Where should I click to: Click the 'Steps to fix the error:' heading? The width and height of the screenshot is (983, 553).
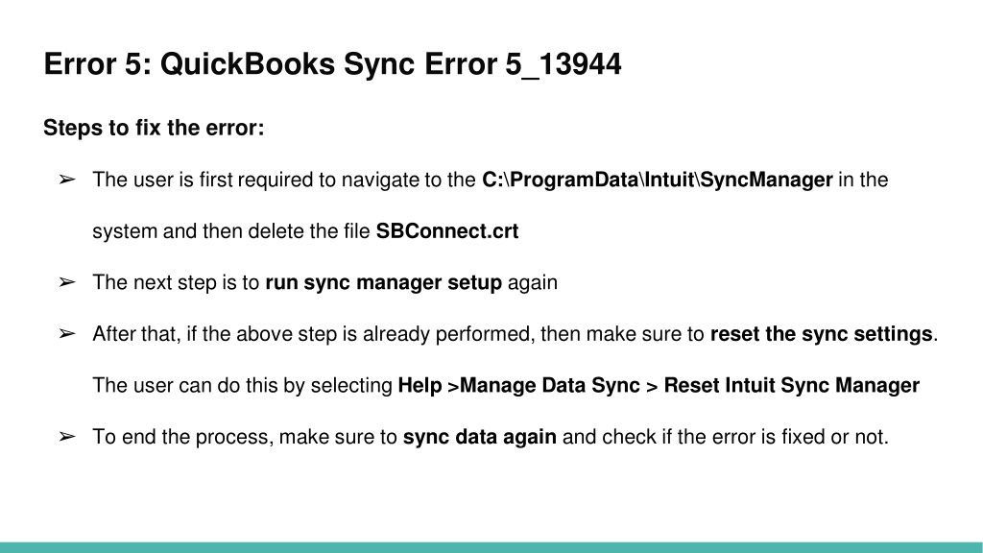click(x=154, y=128)
